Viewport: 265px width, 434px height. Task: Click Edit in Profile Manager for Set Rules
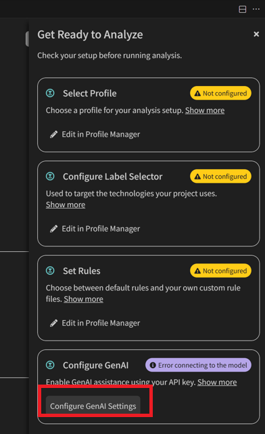point(95,323)
